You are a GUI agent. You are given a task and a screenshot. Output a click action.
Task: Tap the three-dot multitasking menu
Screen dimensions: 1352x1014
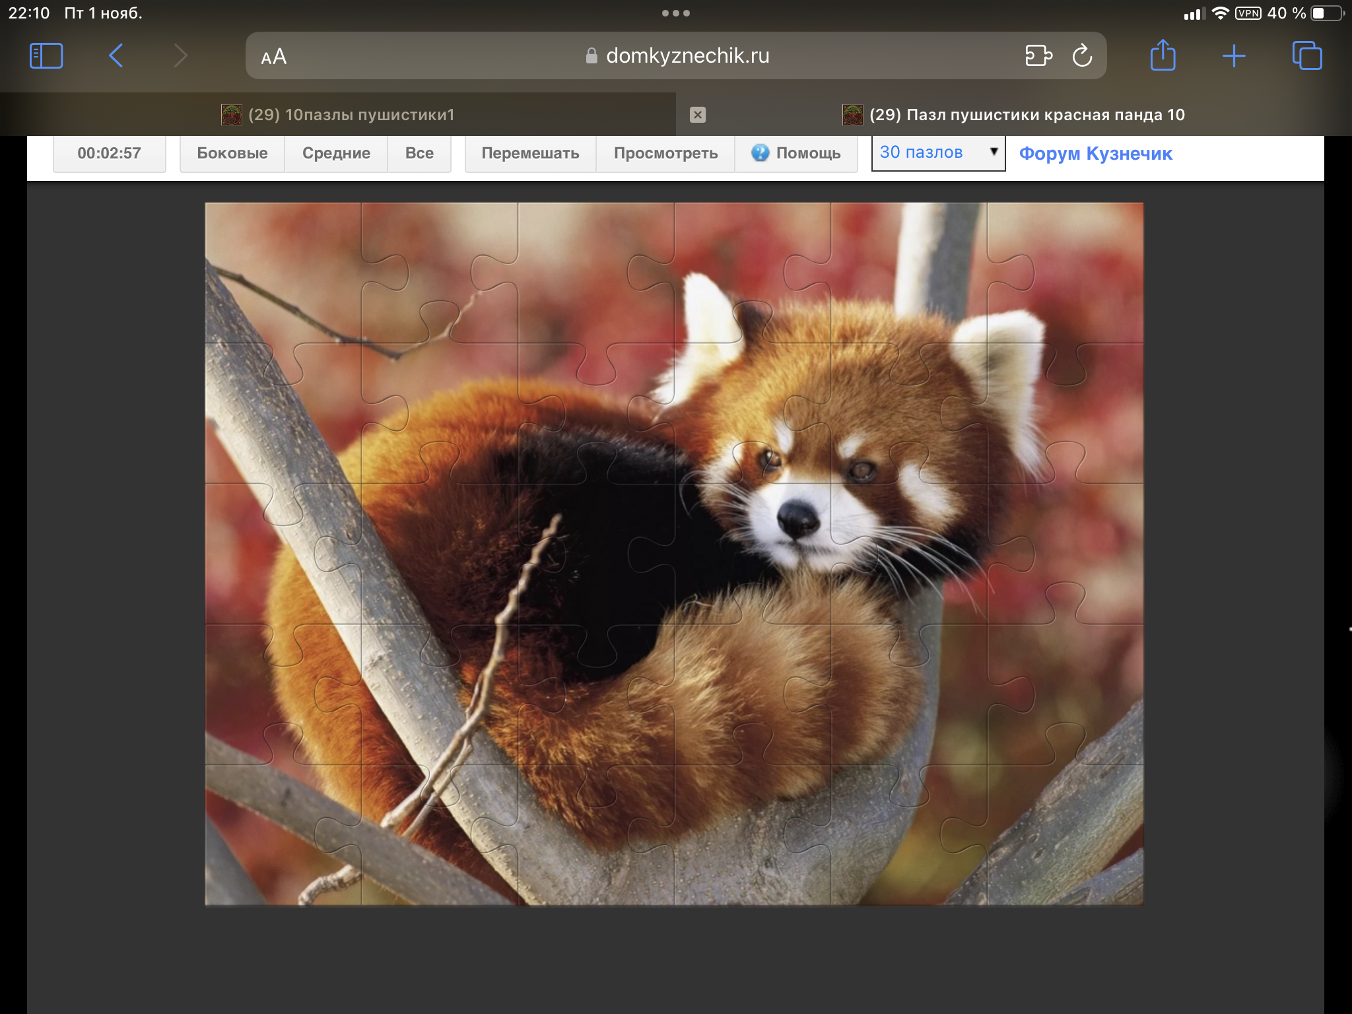676,13
